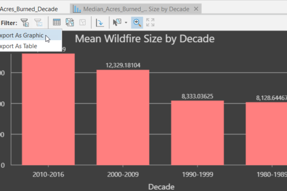This screenshot has height=191, width=287.
Task: Click the 1990-1999 axis label
Action: tap(198, 174)
